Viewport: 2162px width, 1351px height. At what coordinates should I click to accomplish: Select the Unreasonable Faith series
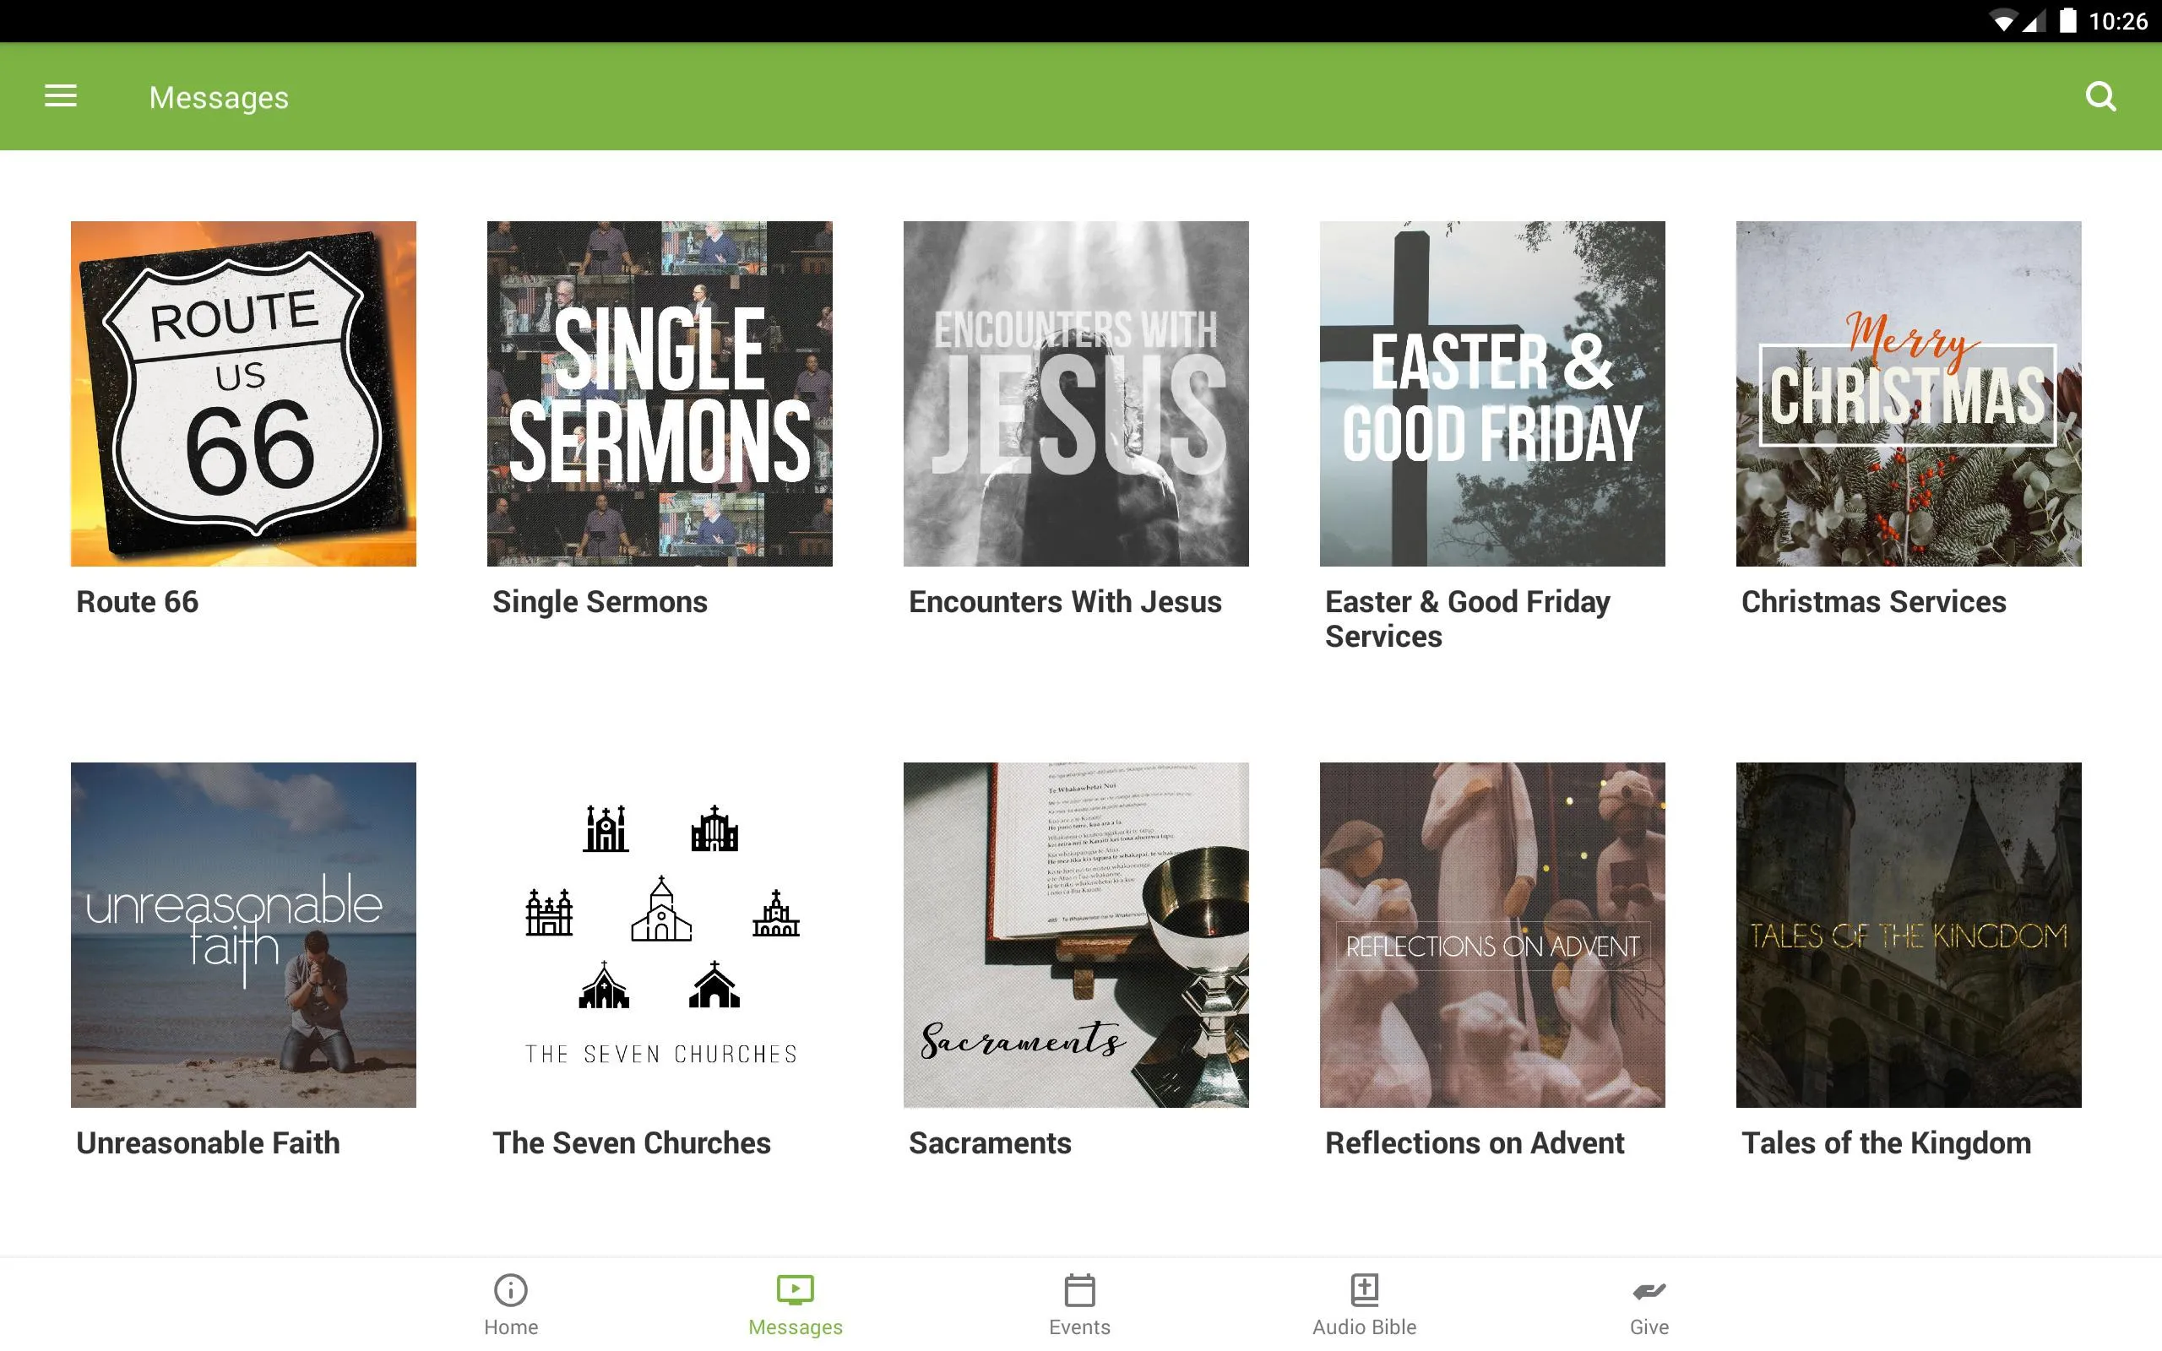[x=243, y=934]
